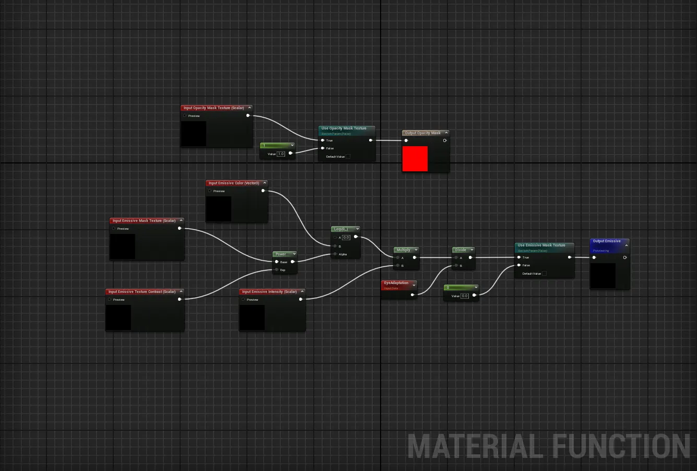Image resolution: width=697 pixels, height=471 pixels.
Task: Click Base input pin on Power node
Action: (x=277, y=262)
